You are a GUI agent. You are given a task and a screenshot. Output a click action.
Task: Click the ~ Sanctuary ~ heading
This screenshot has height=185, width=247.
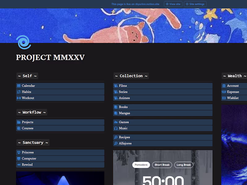point(33,142)
